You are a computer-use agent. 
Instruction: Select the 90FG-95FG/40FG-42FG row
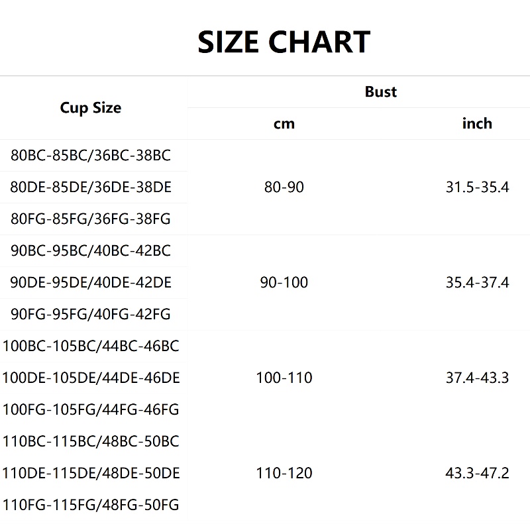[91, 315]
